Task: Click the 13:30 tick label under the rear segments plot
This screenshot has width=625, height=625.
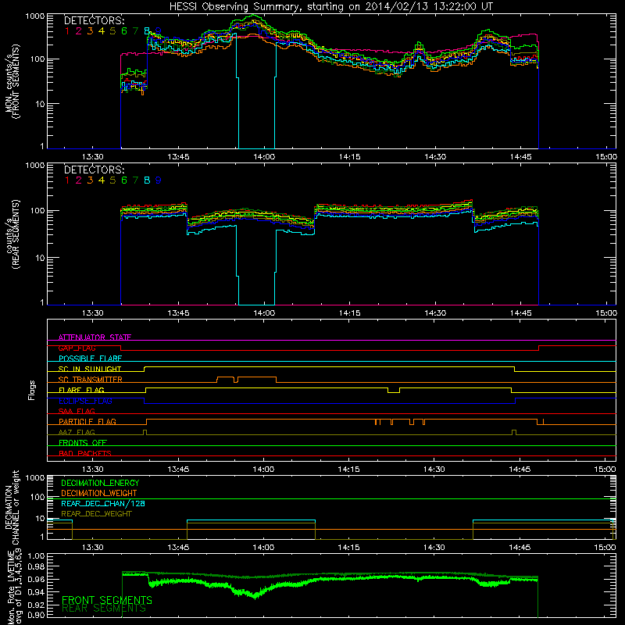Action: point(92,313)
